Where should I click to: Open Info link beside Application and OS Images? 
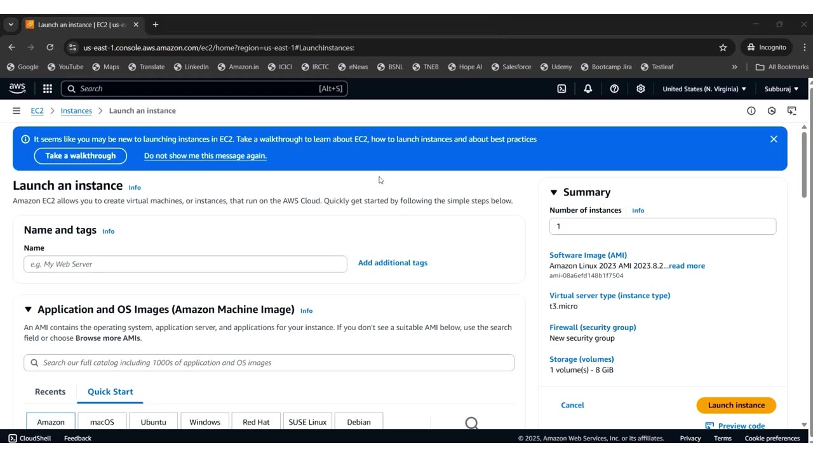coord(307,311)
